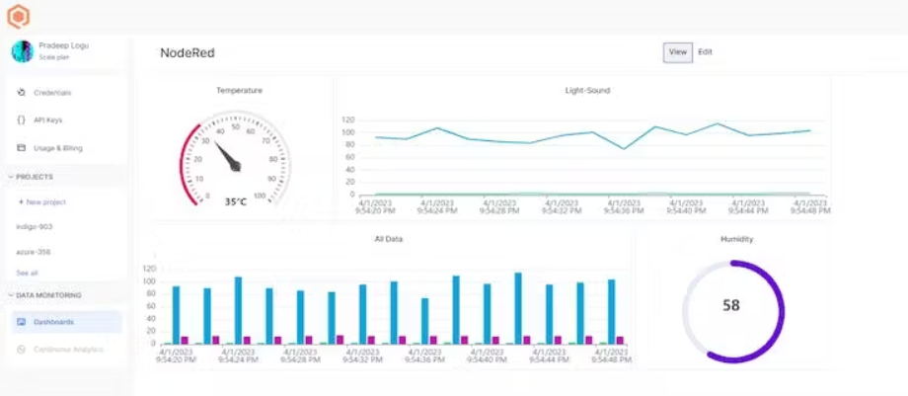
Task: Click the Dashboards monitor icon
Action: coord(22,322)
